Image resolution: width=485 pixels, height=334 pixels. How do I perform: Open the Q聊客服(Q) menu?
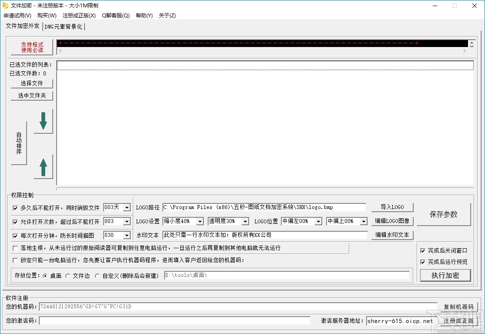pyautogui.click(x=116, y=16)
